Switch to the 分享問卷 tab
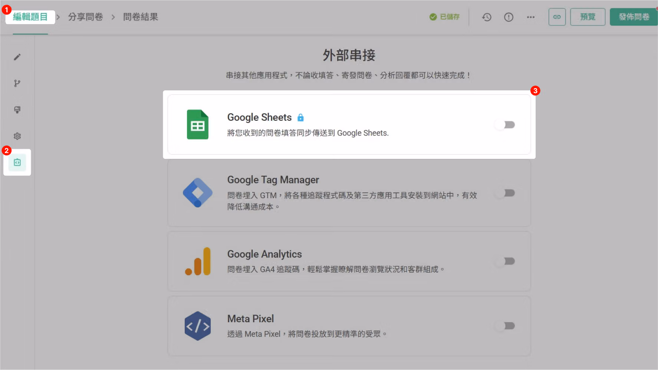This screenshot has height=370, width=658. click(x=85, y=17)
